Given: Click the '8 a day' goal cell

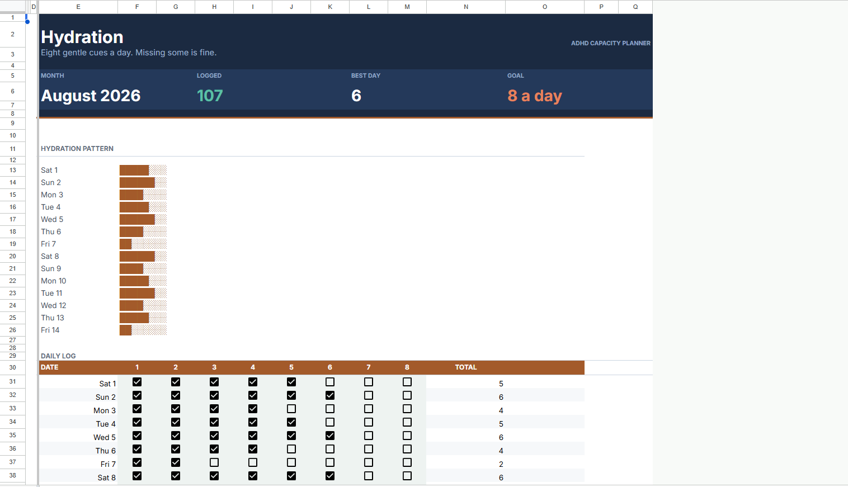Looking at the screenshot, I should click(535, 96).
